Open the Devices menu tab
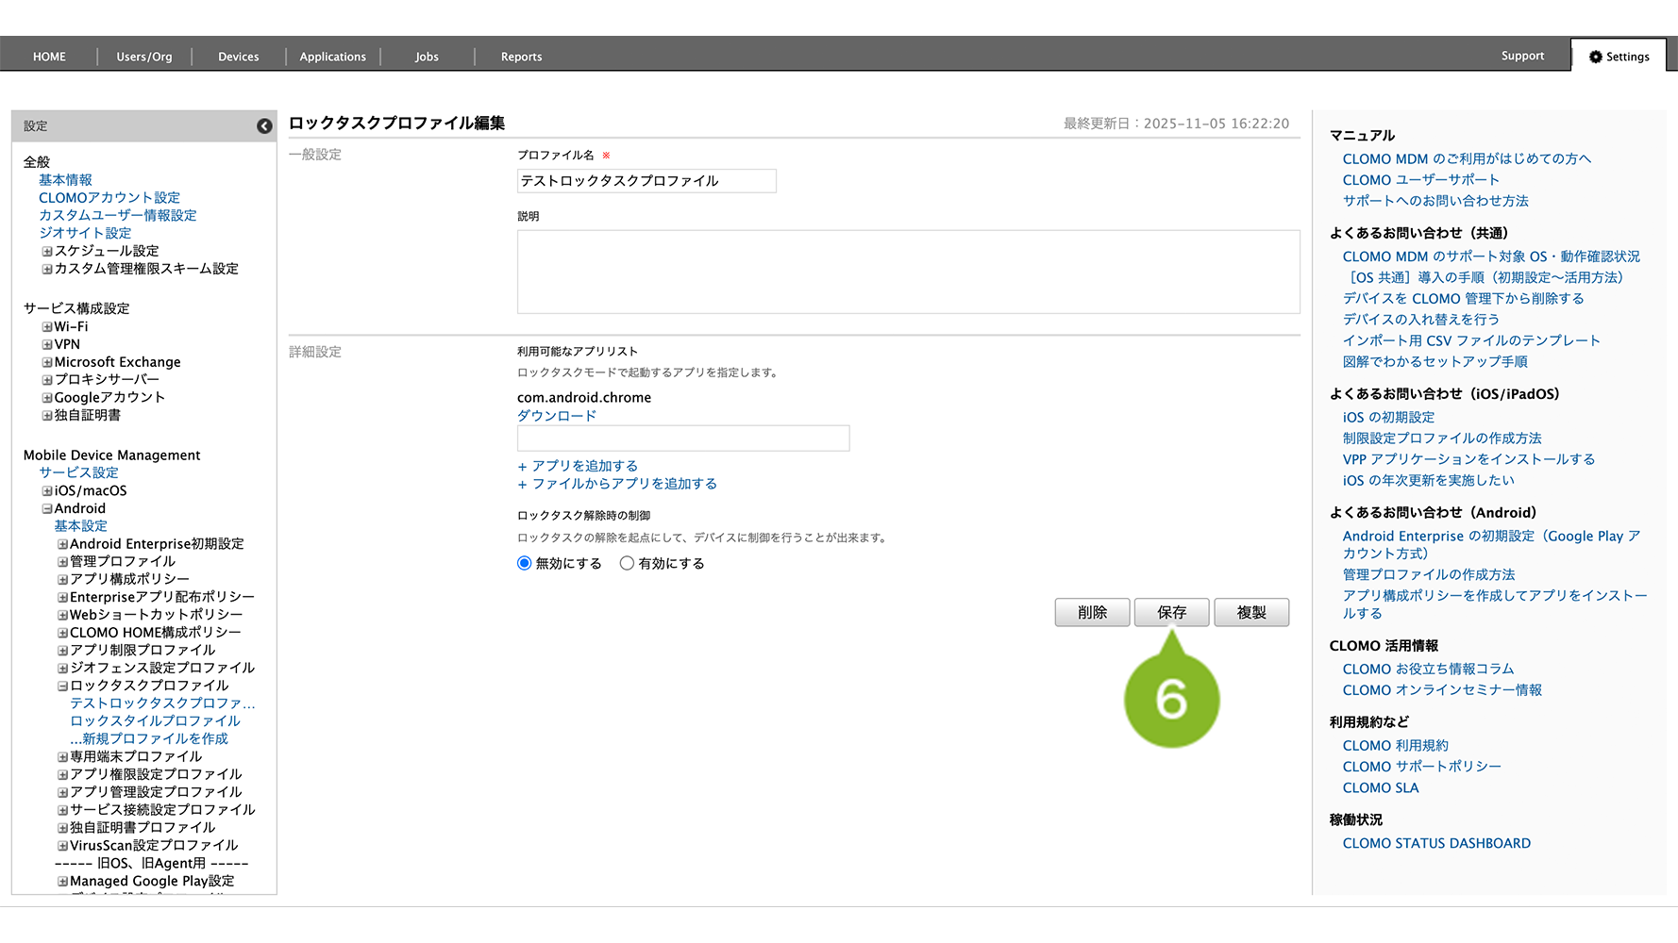Image resolution: width=1678 pixels, height=943 pixels. 238,57
